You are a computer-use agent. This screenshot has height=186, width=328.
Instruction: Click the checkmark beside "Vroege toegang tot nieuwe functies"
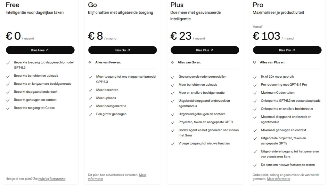[x=172, y=144]
